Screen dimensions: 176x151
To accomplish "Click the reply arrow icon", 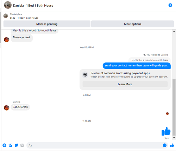I will [144, 55].
